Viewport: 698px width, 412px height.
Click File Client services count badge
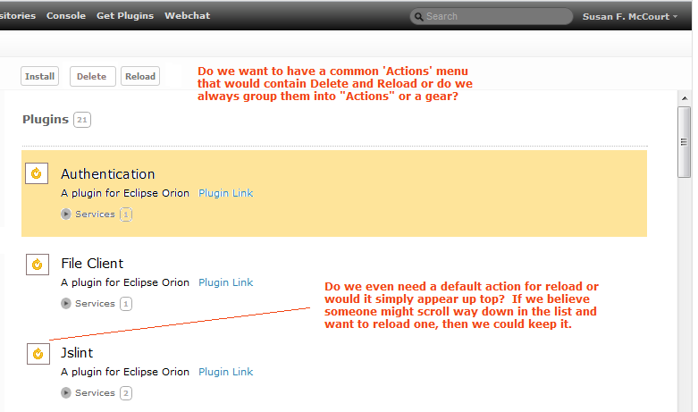point(126,304)
